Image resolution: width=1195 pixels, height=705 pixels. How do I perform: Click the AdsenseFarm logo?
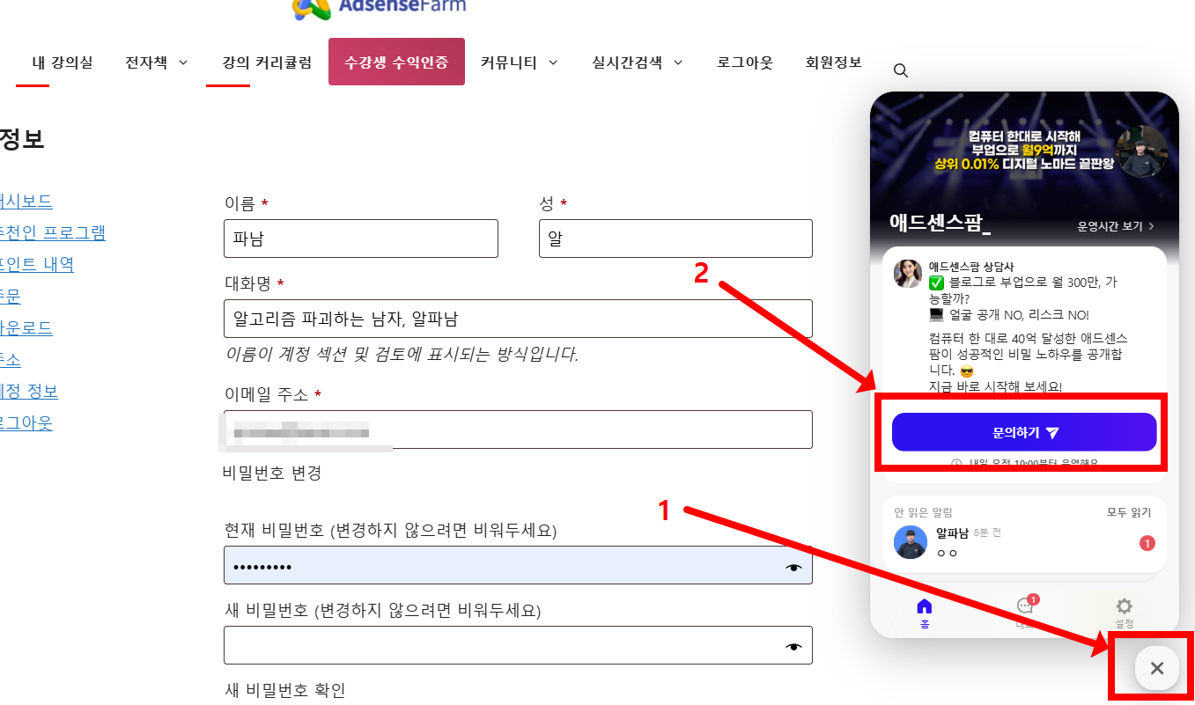coord(379,7)
